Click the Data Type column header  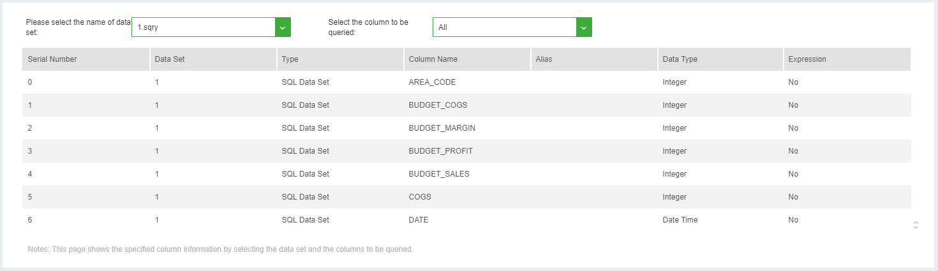tap(680, 59)
